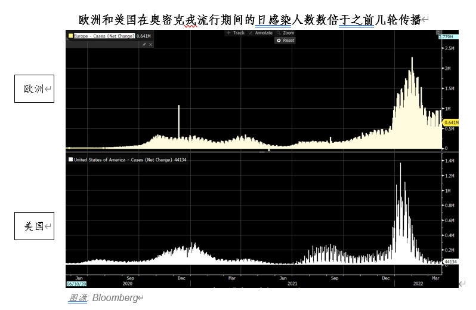Click the 2020 year label on time axis
The image size is (476, 310).
[x=128, y=284]
